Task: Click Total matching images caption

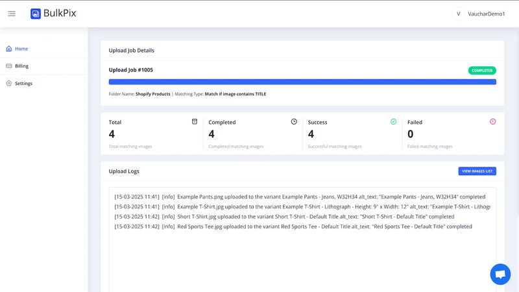Action: [x=130, y=147]
